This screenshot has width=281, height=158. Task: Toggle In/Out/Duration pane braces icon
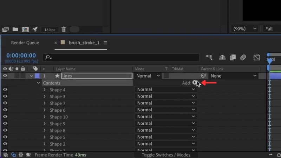pos(21,154)
